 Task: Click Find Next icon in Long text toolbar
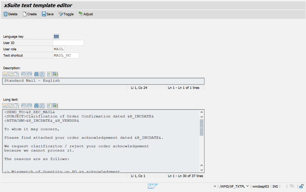click(x=42, y=106)
